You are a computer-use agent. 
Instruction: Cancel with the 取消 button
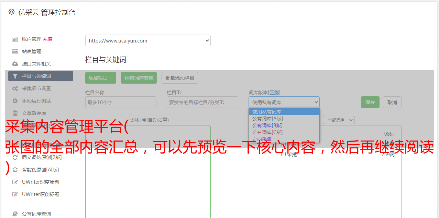click(x=392, y=102)
